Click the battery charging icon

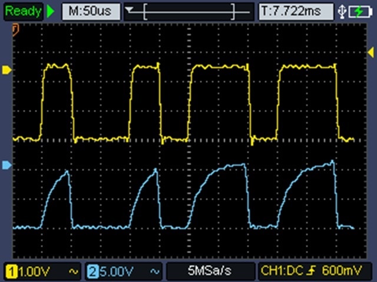(360, 12)
